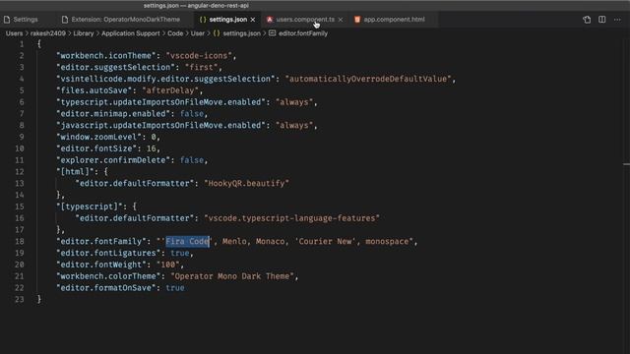This screenshot has width=630, height=354.
Task: Click the JSON braces icon on settings.json tab
Action: (203, 20)
